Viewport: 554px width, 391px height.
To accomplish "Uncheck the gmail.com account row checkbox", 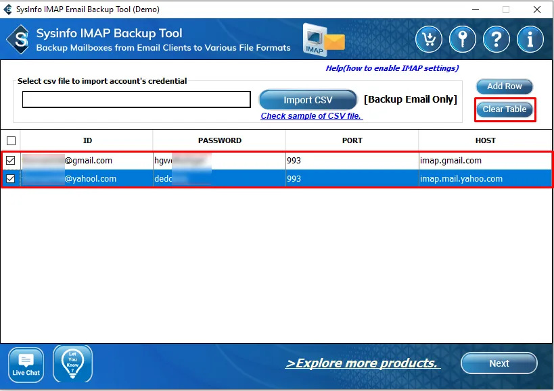I will pyautogui.click(x=10, y=161).
